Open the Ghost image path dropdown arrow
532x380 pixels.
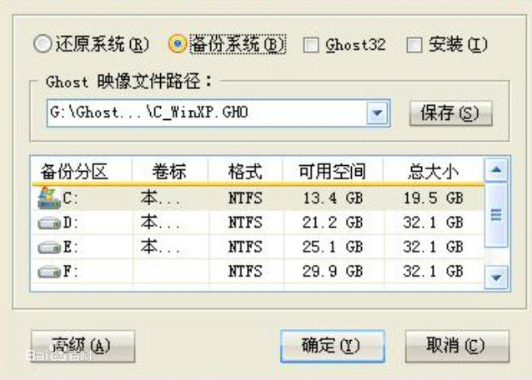377,112
